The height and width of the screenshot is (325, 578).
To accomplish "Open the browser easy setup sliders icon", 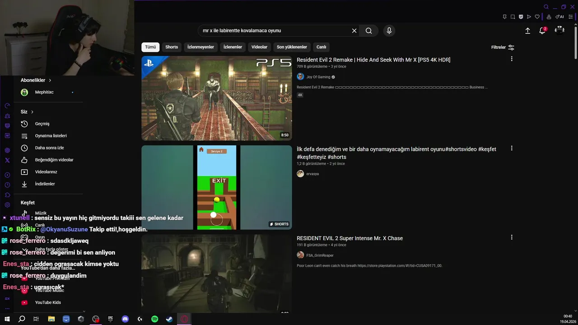I will coord(571,17).
